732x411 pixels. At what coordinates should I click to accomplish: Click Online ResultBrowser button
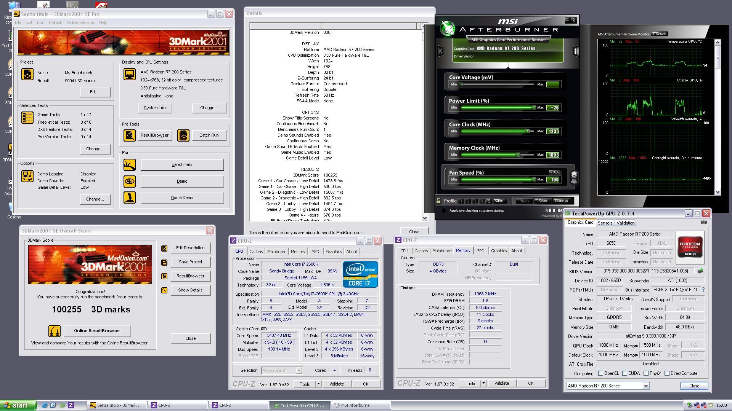[x=97, y=331]
